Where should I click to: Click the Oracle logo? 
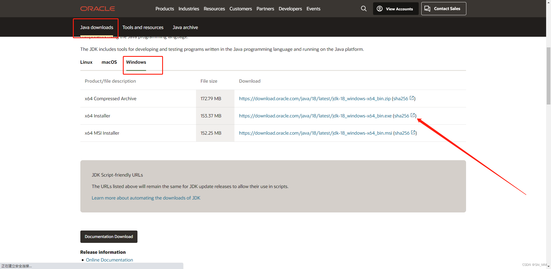[98, 9]
